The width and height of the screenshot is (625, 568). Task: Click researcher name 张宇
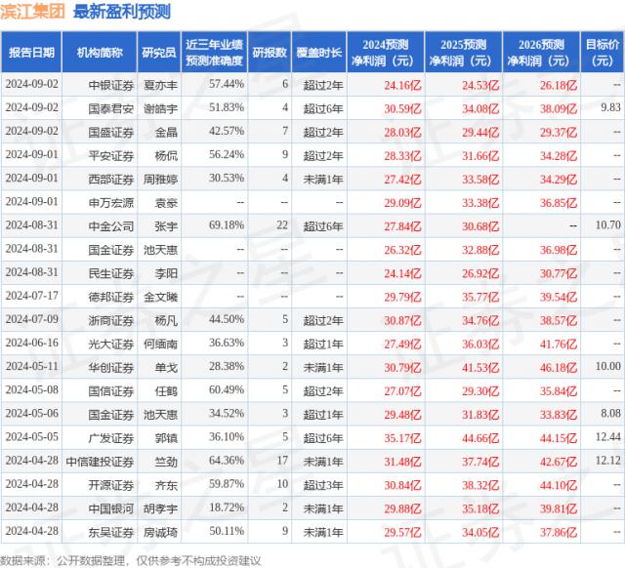tap(166, 225)
